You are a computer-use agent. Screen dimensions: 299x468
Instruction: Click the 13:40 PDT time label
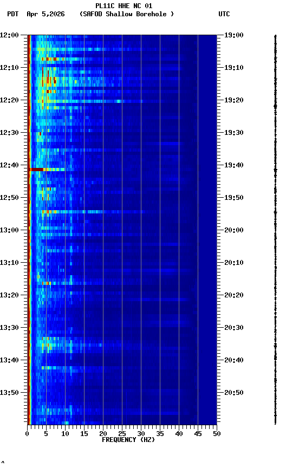pyautogui.click(x=9, y=360)
